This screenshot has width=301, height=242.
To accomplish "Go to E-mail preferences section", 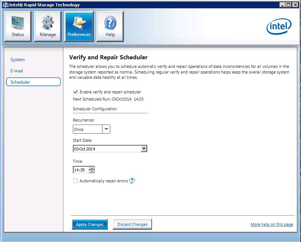I will pos(17,71).
